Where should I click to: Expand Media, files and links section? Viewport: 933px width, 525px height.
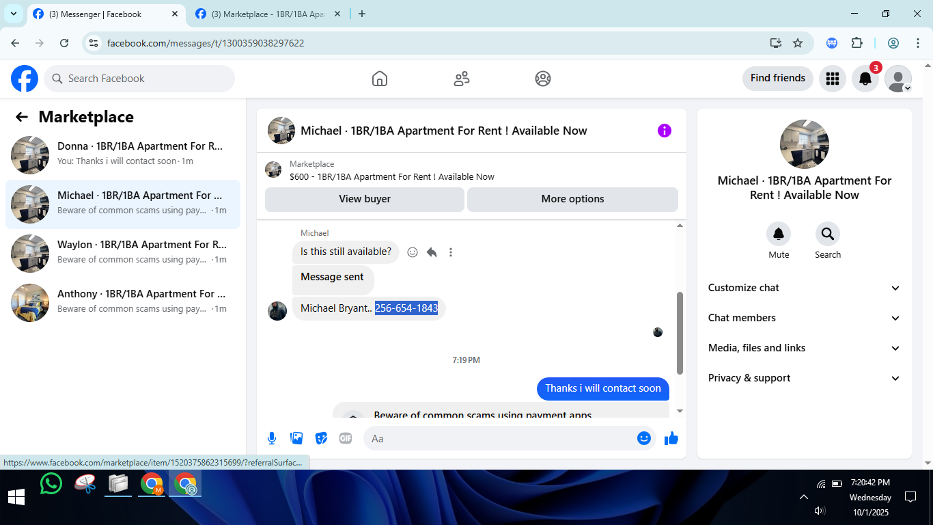(805, 348)
